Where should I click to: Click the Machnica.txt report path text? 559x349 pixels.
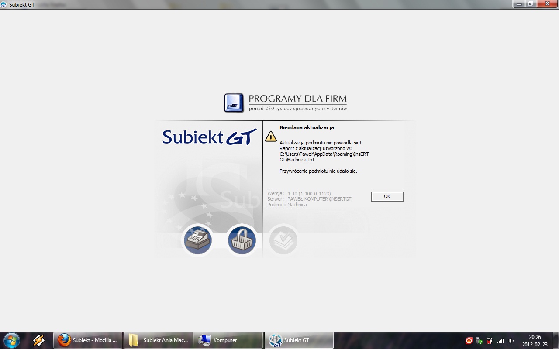click(x=324, y=157)
